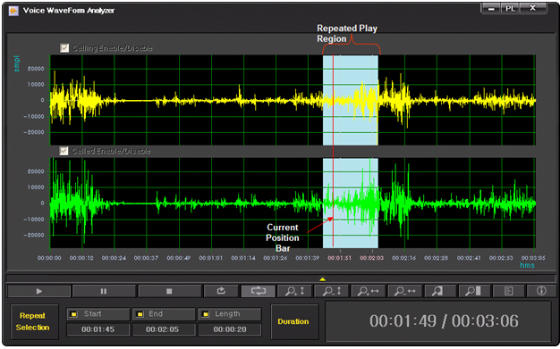Image resolution: width=560 pixels, height=349 pixels.
Task: Click the curved arrow export icon
Action: coord(221,291)
